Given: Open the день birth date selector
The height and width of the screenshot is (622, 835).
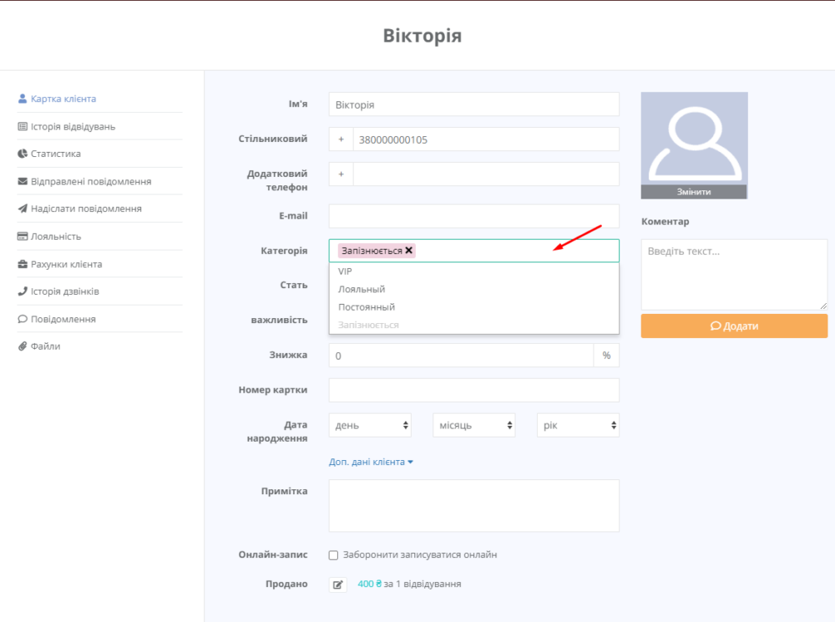Looking at the screenshot, I should [x=370, y=425].
